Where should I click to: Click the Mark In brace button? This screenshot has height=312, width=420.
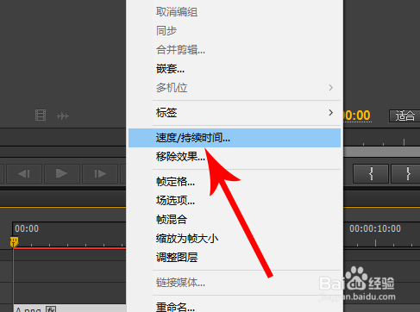(x=371, y=173)
